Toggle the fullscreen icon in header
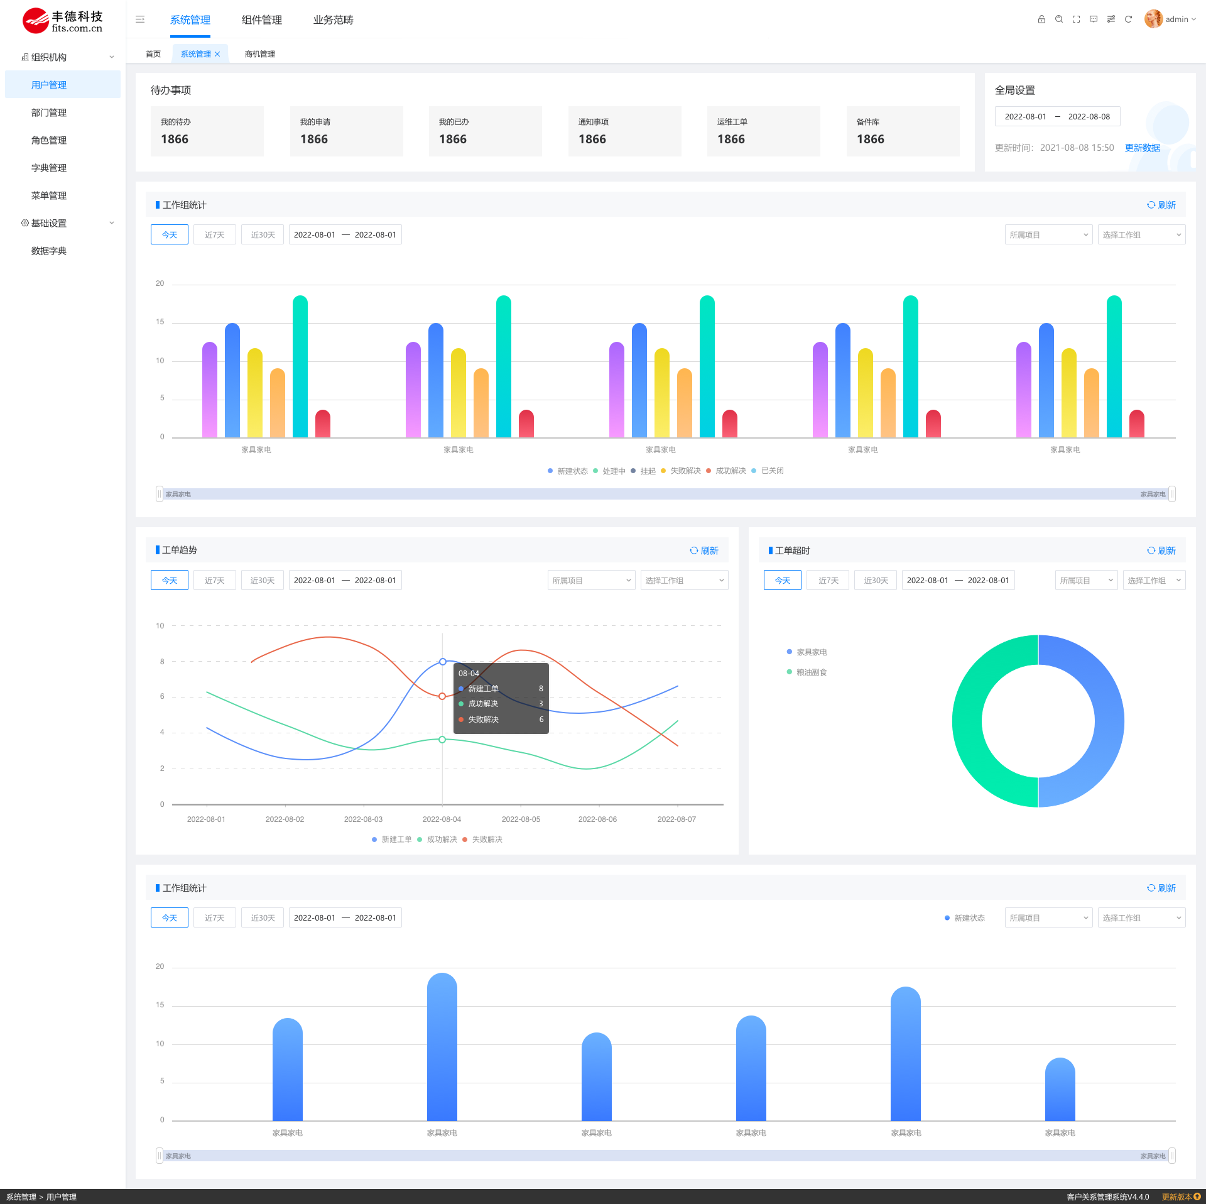The image size is (1206, 1204). point(1076,19)
